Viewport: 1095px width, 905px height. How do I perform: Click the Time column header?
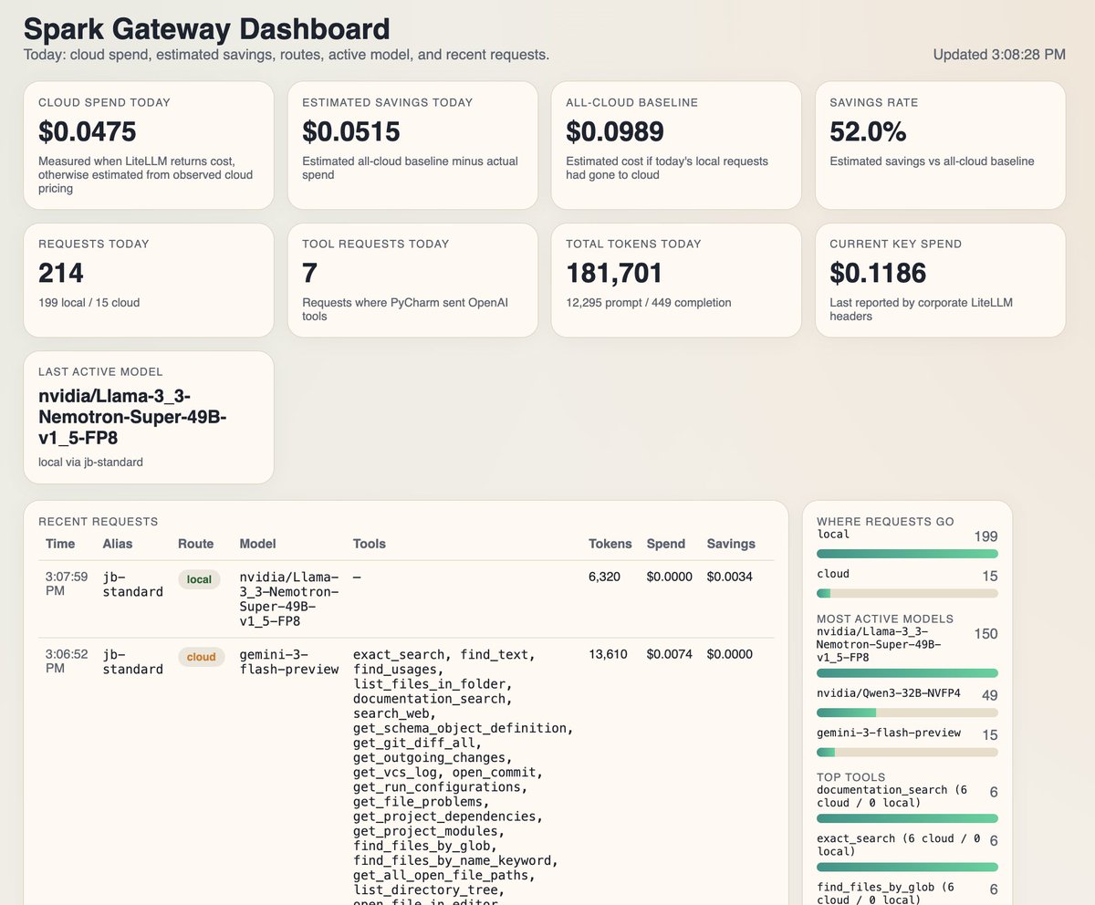(60, 544)
